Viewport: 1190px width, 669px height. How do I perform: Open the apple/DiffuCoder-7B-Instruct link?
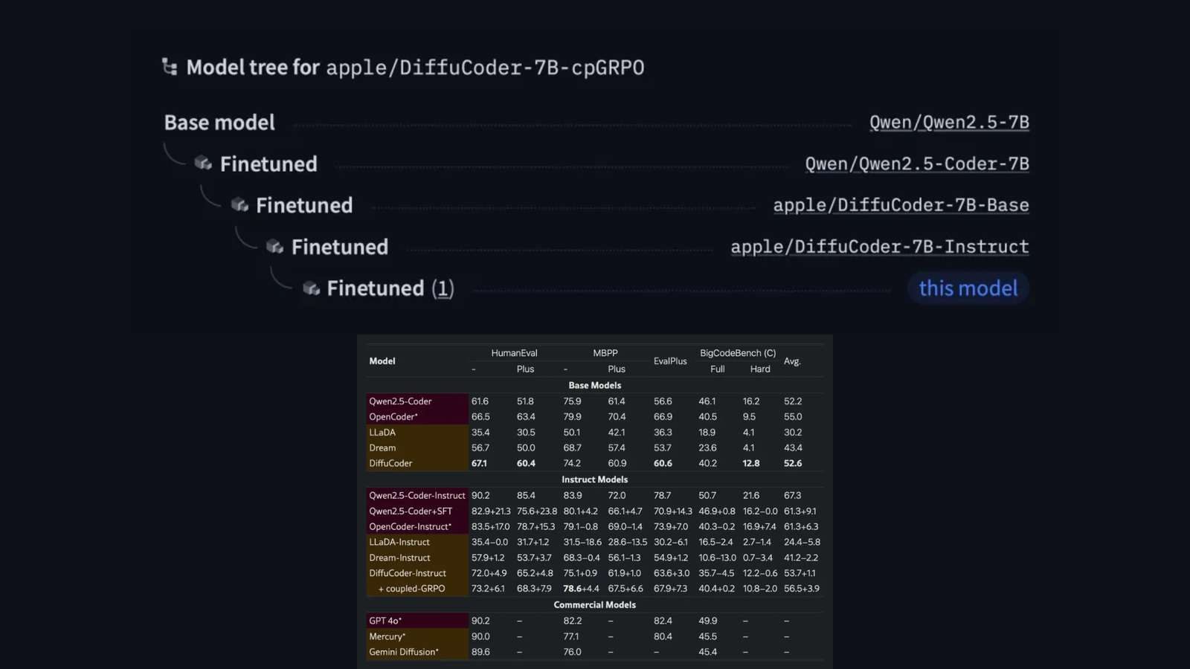(880, 247)
